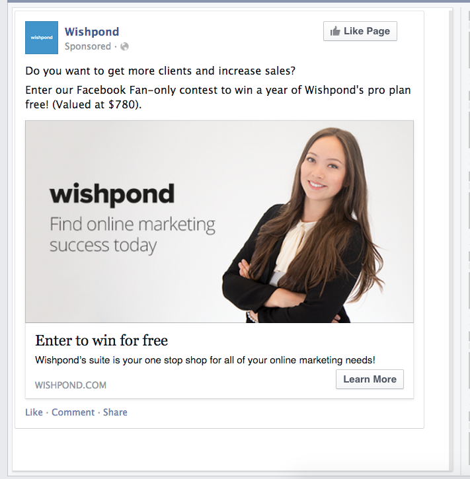The height and width of the screenshot is (479, 470).
Task: Click the wishpond wordmark inside ad image
Action: [112, 194]
